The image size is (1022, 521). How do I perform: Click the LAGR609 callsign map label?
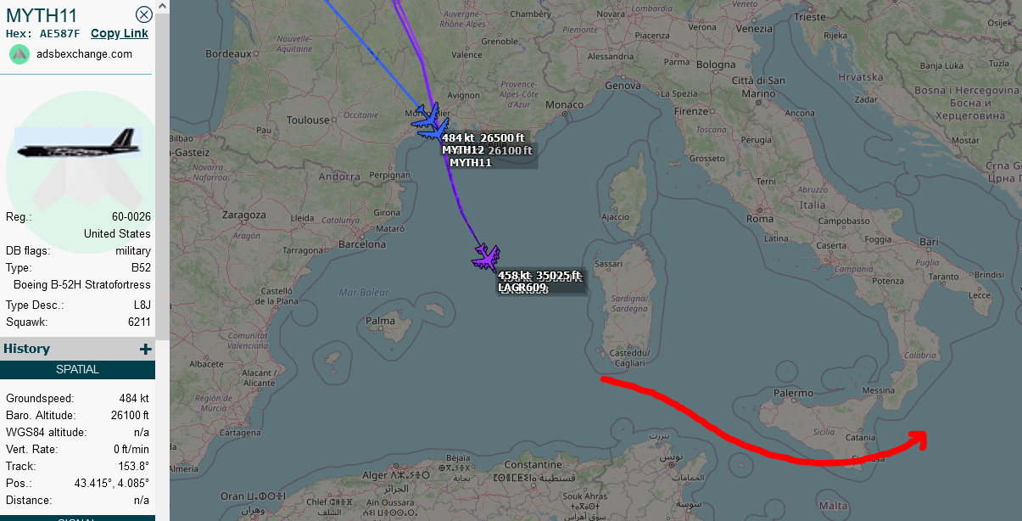[522, 289]
